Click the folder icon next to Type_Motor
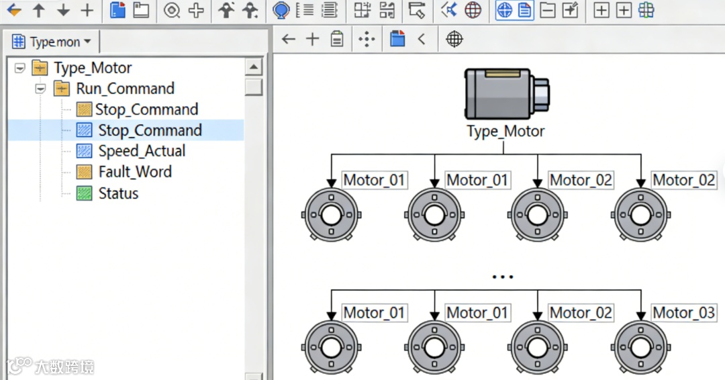Image resolution: width=725 pixels, height=380 pixels. click(40, 68)
